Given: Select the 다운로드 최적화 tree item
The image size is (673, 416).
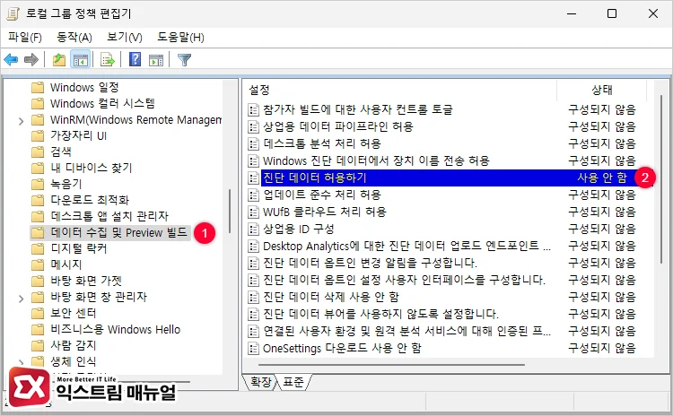Looking at the screenshot, I should (x=89, y=200).
